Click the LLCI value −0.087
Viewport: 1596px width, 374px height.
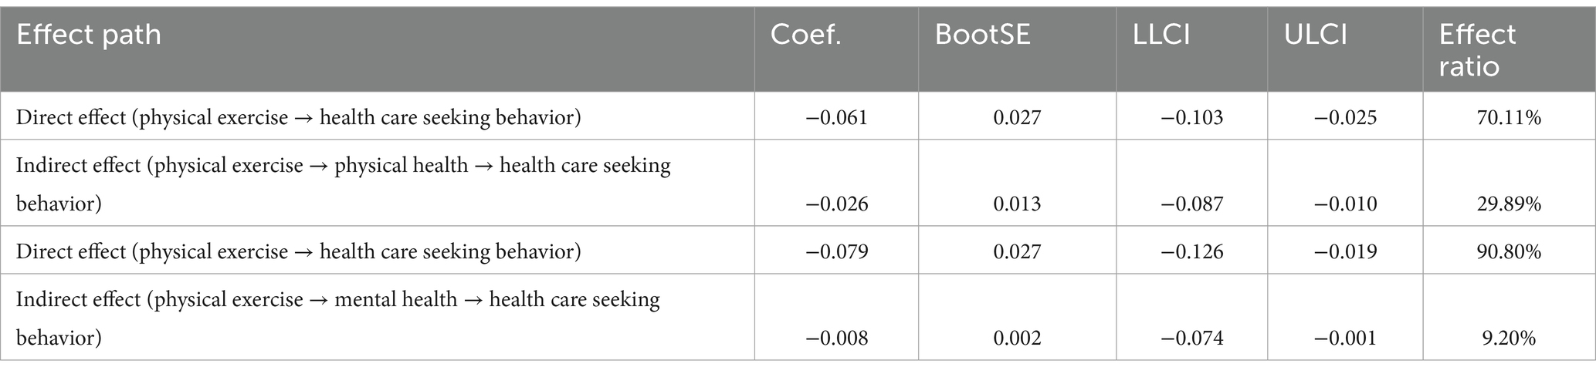click(1192, 204)
